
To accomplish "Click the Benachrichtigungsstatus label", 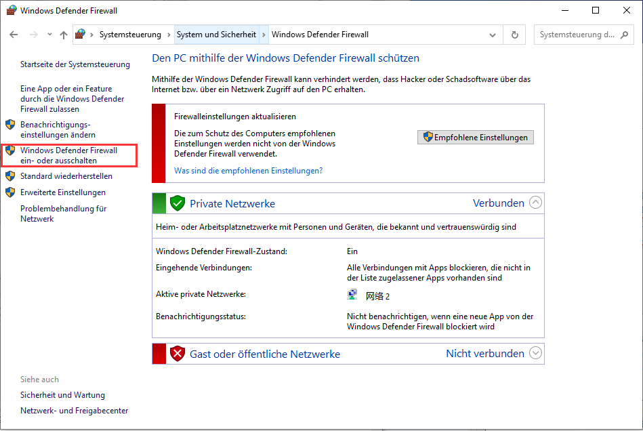I will point(201,316).
